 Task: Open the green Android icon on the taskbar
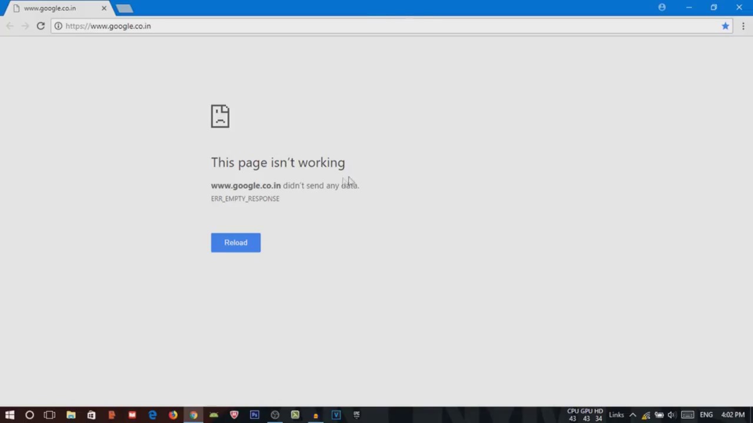click(x=214, y=415)
